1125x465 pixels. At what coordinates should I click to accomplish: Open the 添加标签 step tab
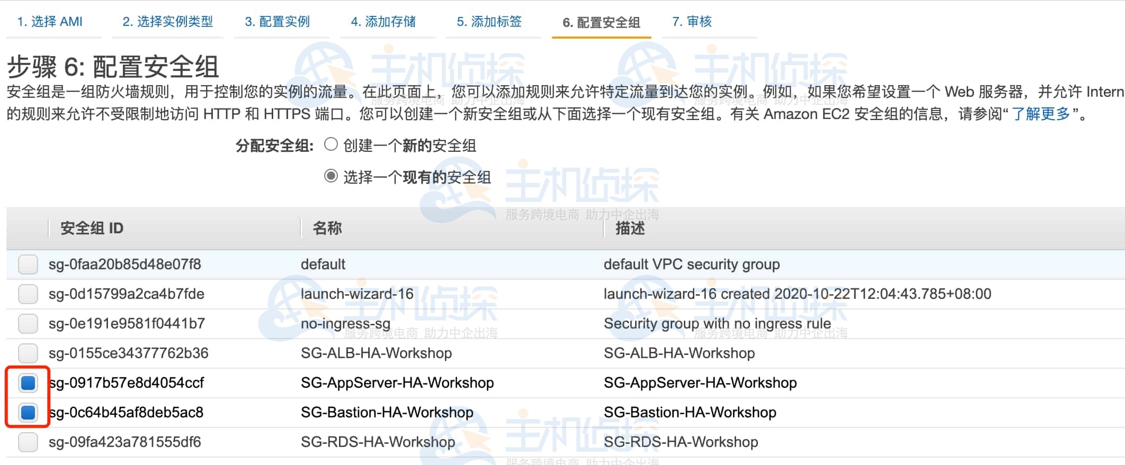[489, 22]
